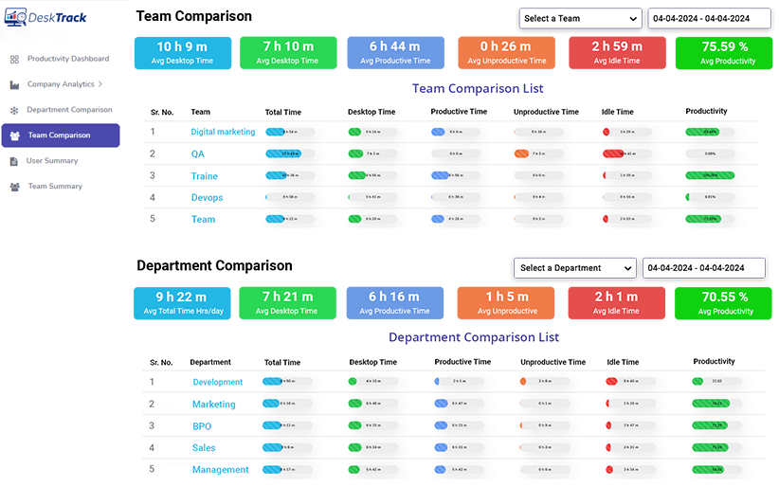Image resolution: width=779 pixels, height=487 pixels.
Task: Open the Productivity Dashboard menu item
Action: click(x=67, y=59)
